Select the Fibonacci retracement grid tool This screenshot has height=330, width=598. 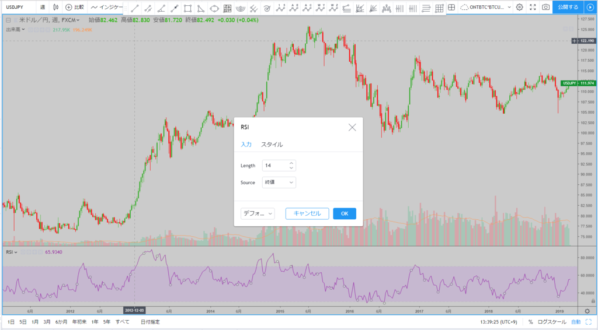(x=227, y=8)
